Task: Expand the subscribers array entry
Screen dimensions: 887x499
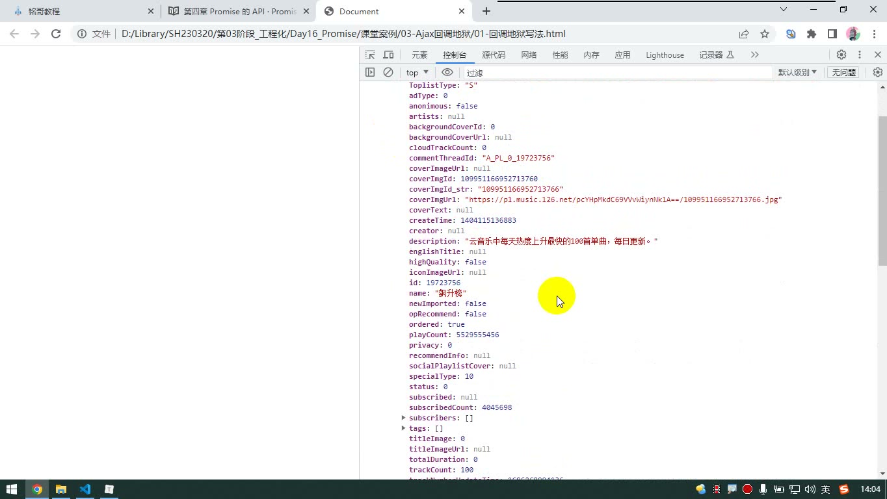Action: (x=403, y=418)
